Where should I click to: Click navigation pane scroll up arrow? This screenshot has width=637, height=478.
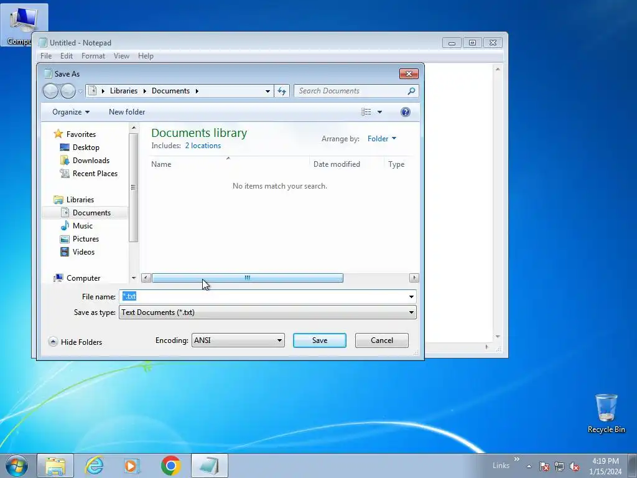[x=134, y=128]
